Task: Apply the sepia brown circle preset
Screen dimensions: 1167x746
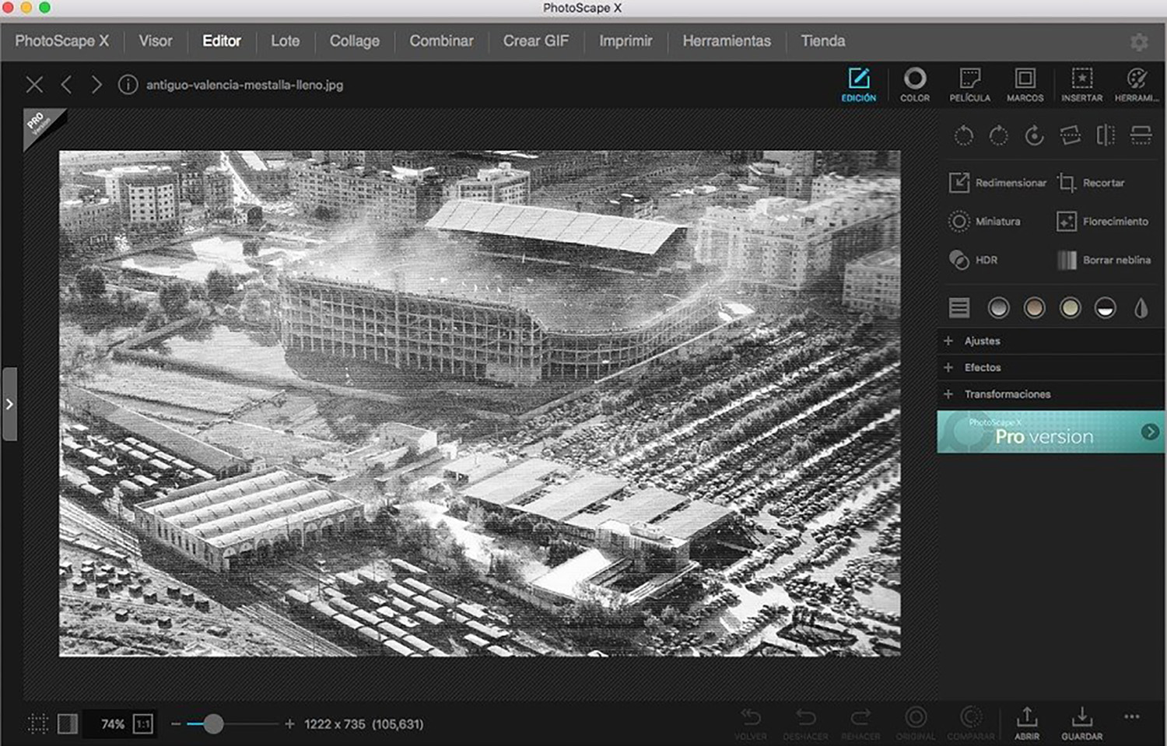Action: pos(1034,308)
